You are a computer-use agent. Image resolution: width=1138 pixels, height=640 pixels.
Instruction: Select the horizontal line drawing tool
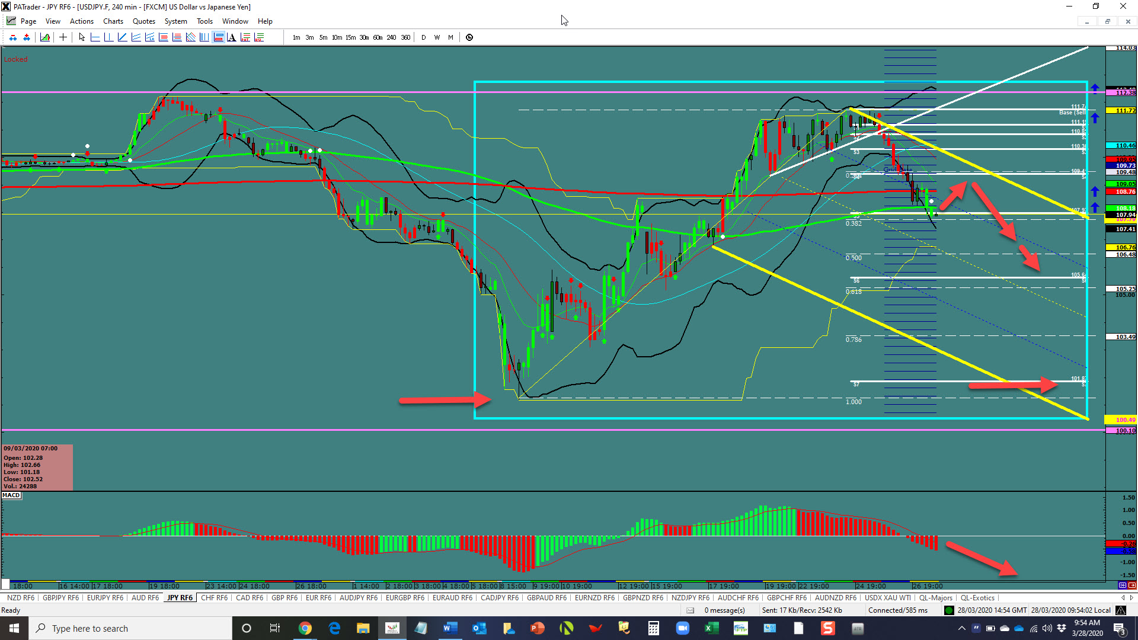95,37
